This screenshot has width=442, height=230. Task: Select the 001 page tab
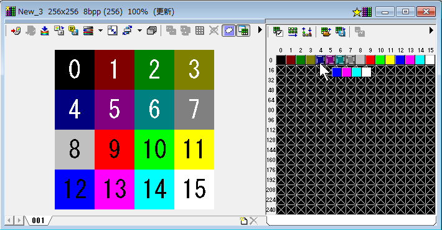38,221
